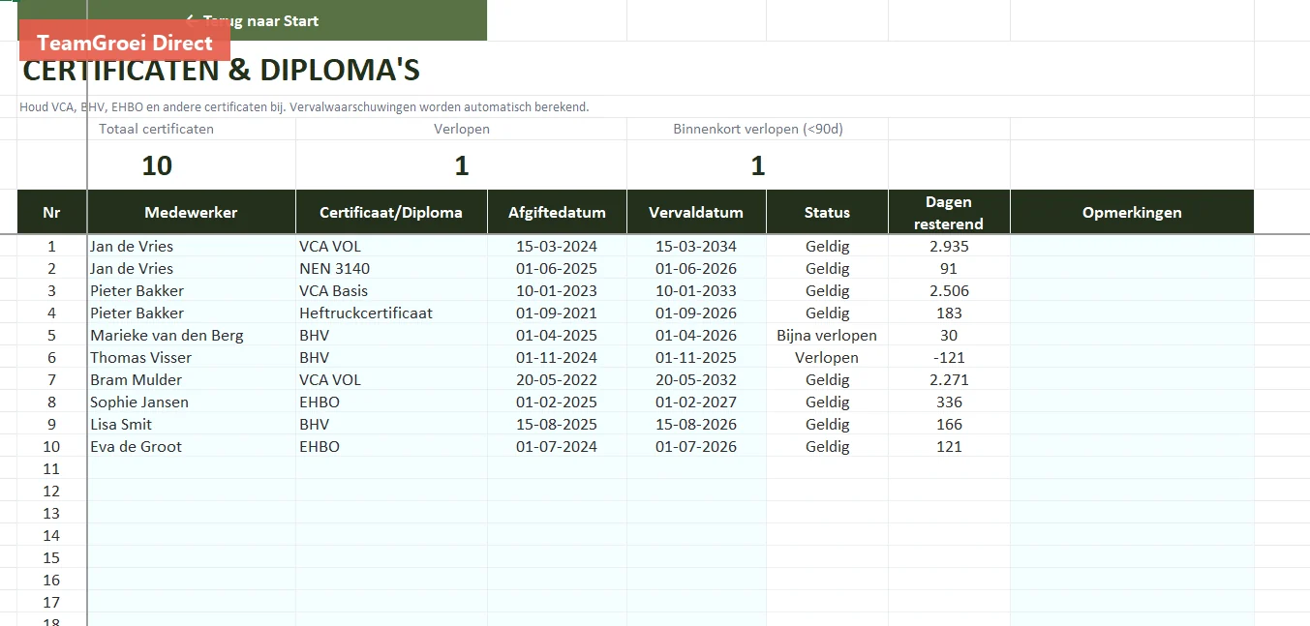Screen dimensions: 1310x626
Task: Select the Dagen resterend value 30
Action: point(949,335)
